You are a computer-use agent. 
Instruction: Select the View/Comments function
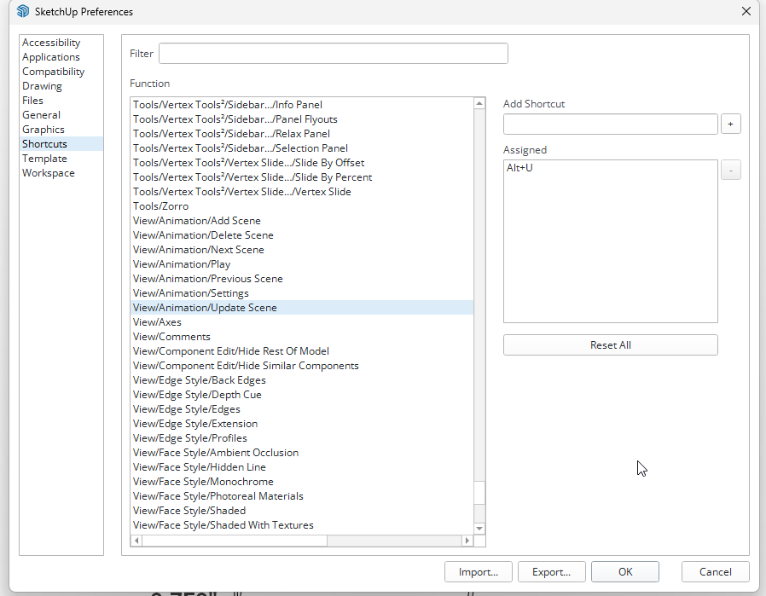303,337
